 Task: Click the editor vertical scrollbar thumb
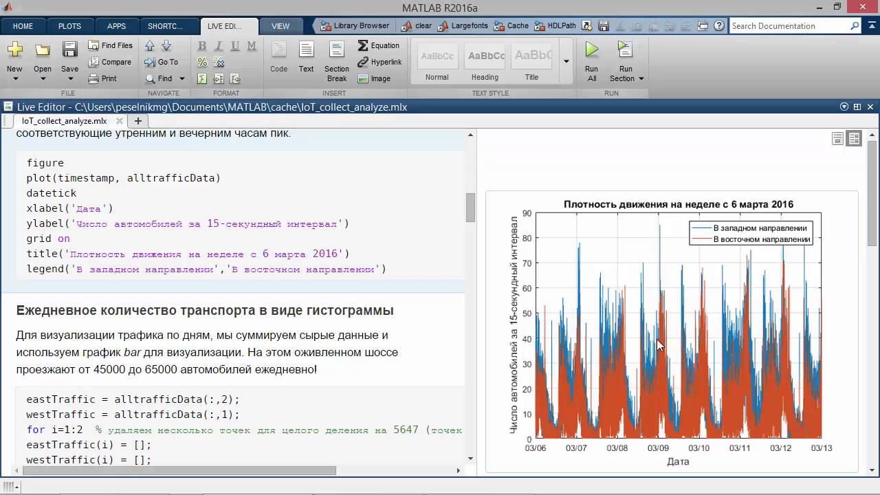[470, 207]
